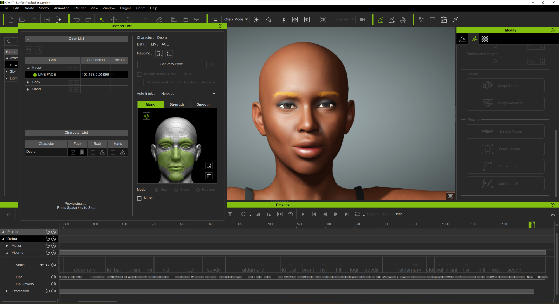Click the Morph Creator button
The width and height of the screenshot is (559, 304).
(x=505, y=86)
